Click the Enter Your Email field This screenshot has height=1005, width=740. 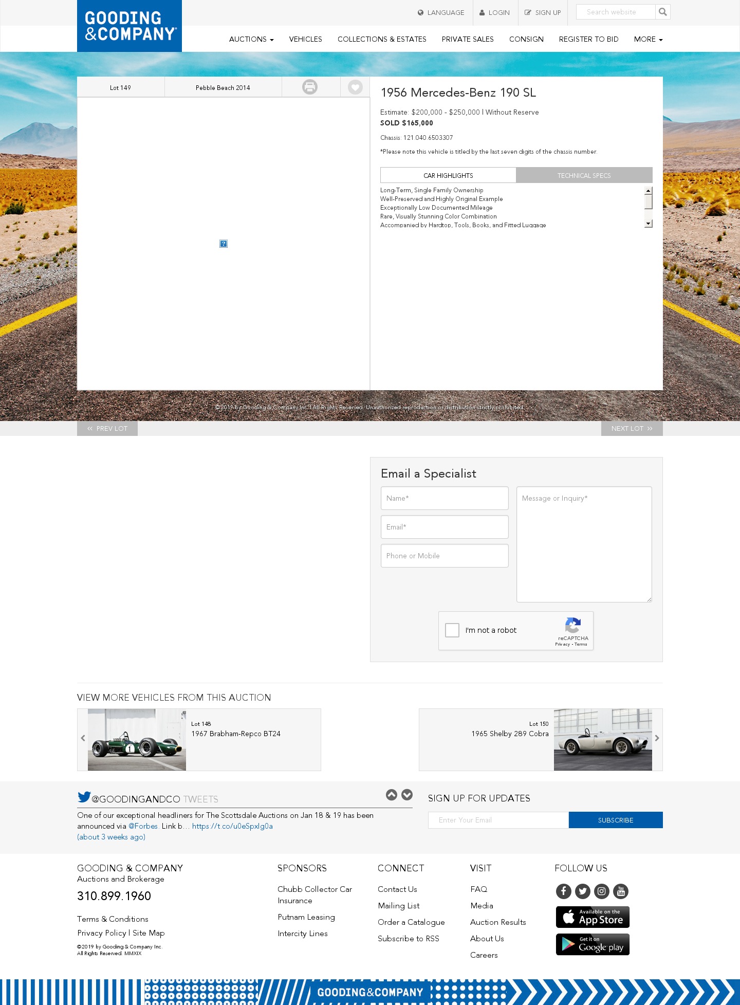(498, 820)
